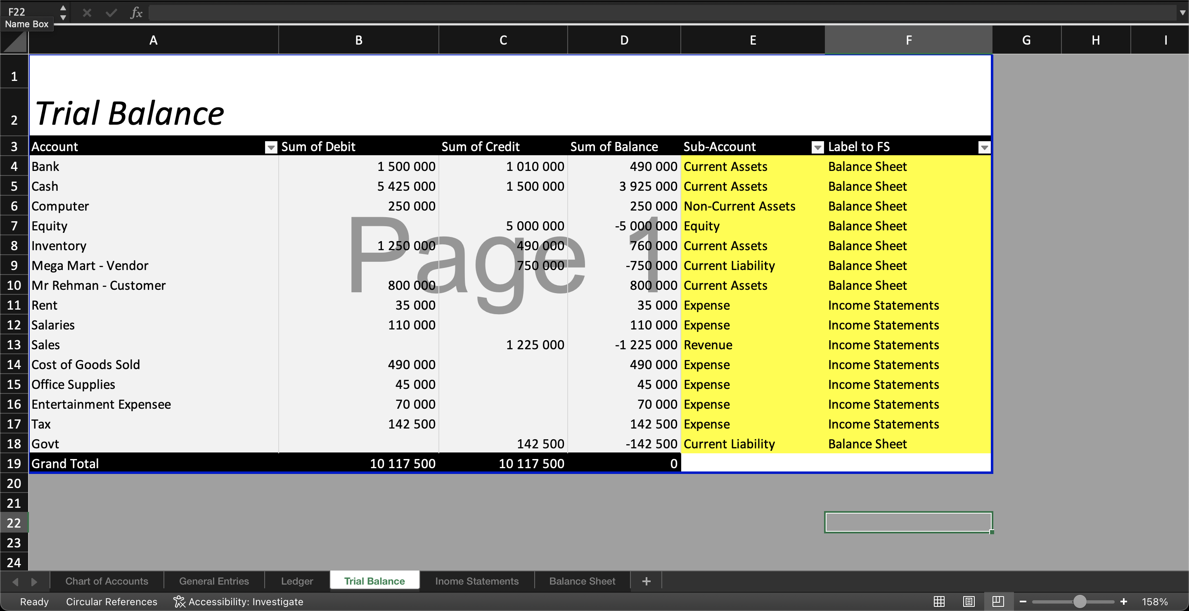Select the Page Layout view icon

(x=969, y=602)
